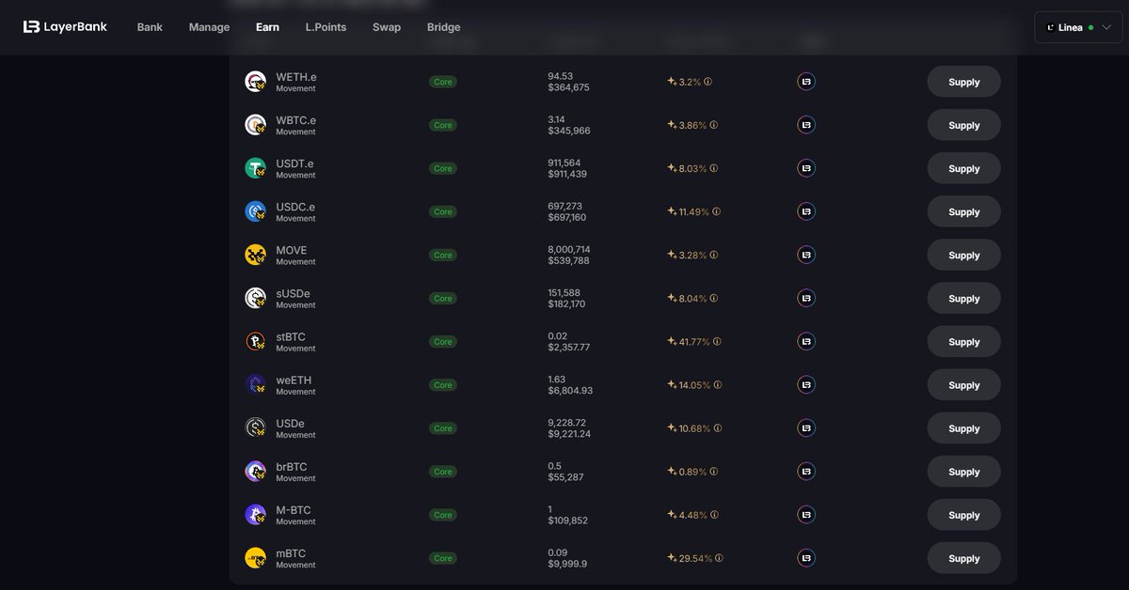Viewport: 1129px width, 590px height.
Task: Click the M-BTC token icon
Action: coord(255,514)
